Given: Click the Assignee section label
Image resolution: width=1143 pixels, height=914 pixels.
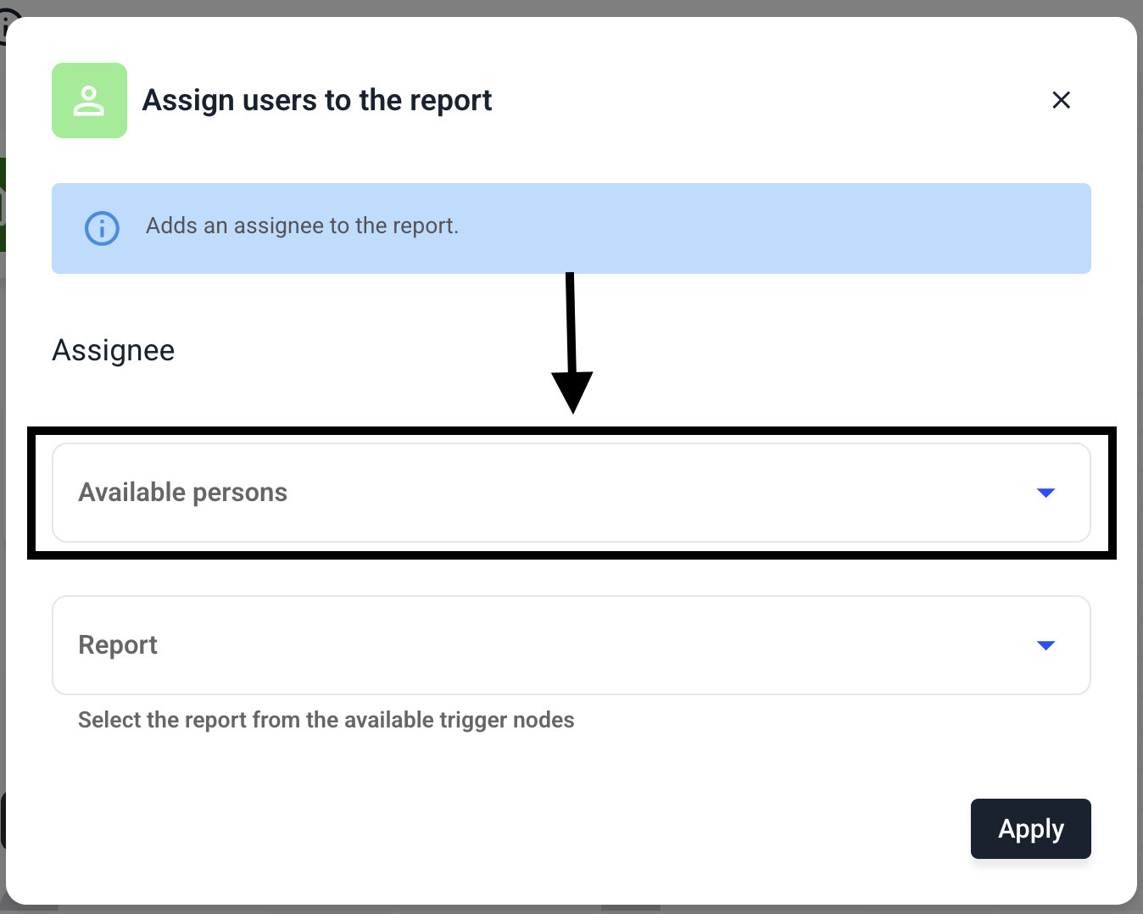Looking at the screenshot, I should [114, 350].
